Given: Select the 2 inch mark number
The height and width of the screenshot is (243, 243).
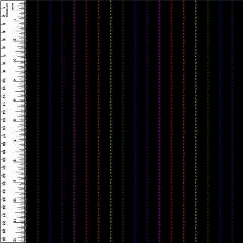Looking at the screenshot, I should click(x=15, y=40).
